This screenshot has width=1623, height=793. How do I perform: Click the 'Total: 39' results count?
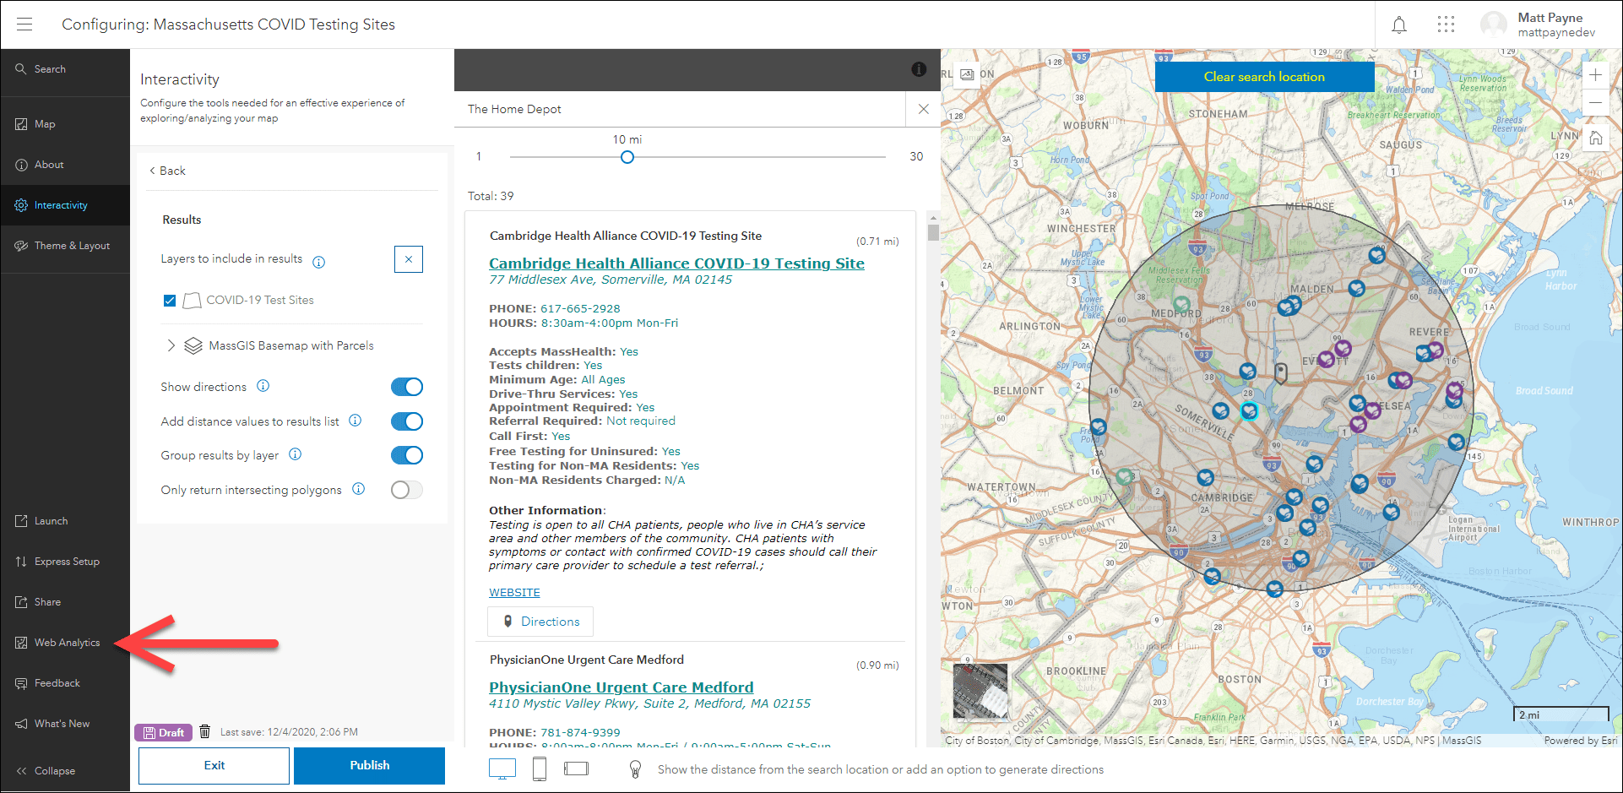tap(491, 196)
